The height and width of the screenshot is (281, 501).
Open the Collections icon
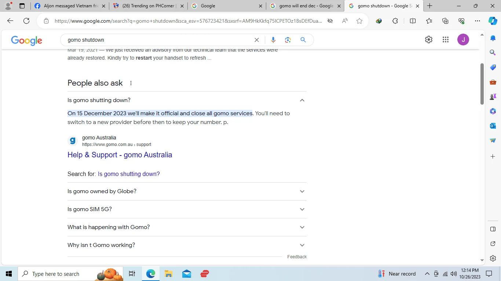tap(445, 21)
